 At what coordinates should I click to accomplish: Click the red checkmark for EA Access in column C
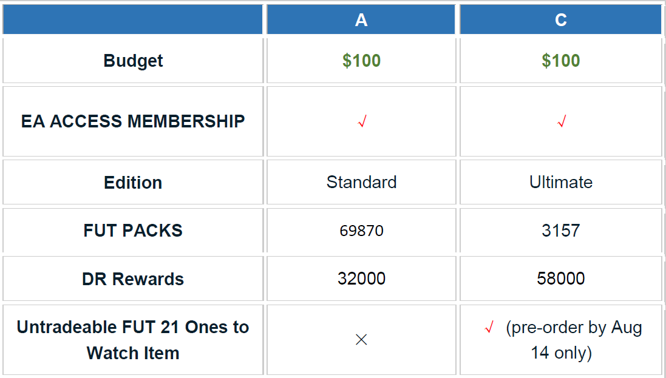pos(561,122)
